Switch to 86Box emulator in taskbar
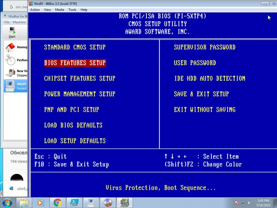The height and width of the screenshot is (208, 277). pyautogui.click(x=124, y=203)
